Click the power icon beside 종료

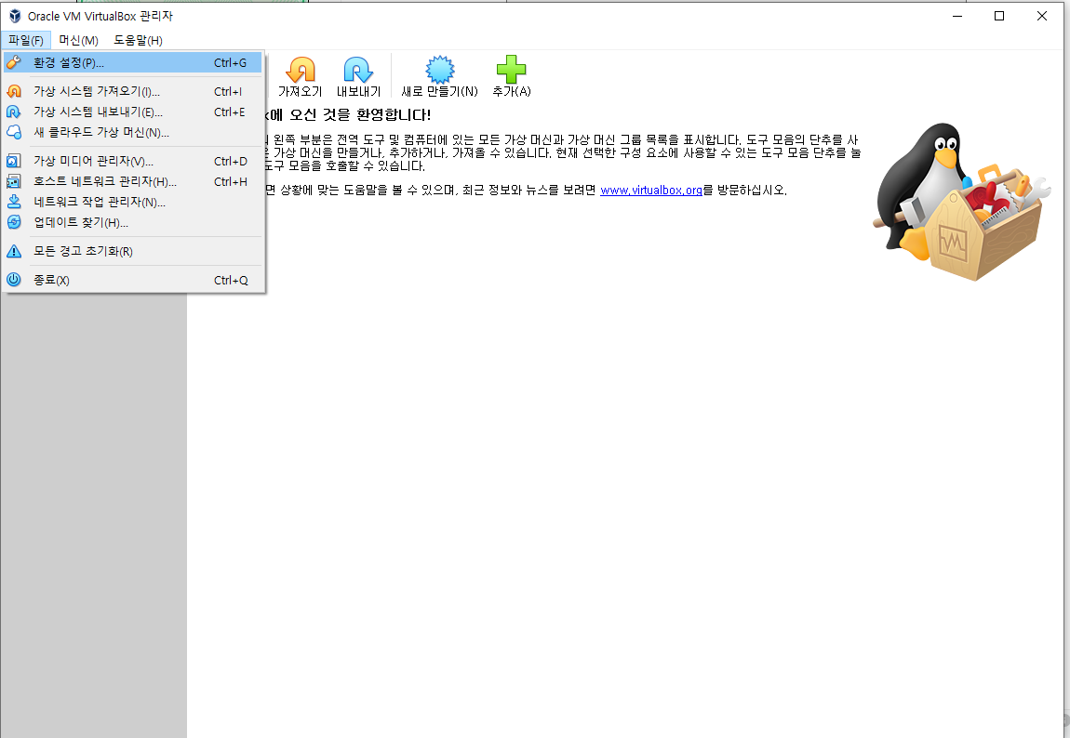[x=14, y=280]
